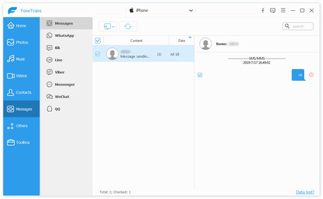Image resolution: width=323 pixels, height=199 pixels.
Task: Select the Messages category in submenu
Action: (66, 23)
